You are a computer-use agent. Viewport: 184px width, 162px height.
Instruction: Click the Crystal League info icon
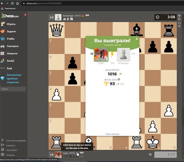(x=119, y=79)
